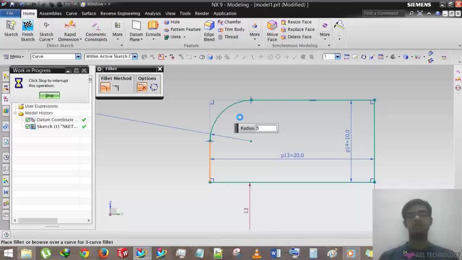This screenshot has width=462, height=260.
Task: Click the Finish Sketch flag icon
Action: (28, 25)
